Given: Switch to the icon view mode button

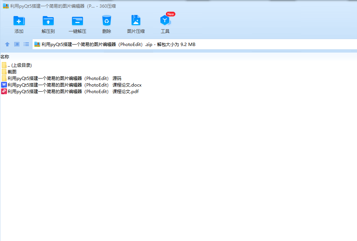Looking at the screenshot, I should click(17, 44).
